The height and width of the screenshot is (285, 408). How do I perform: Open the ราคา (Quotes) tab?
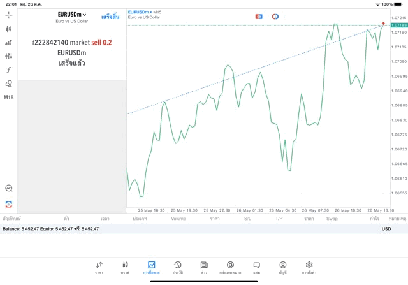[99, 267]
